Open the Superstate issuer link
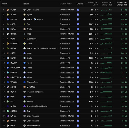The width and height of the screenshot is (129, 128). point(31,39)
